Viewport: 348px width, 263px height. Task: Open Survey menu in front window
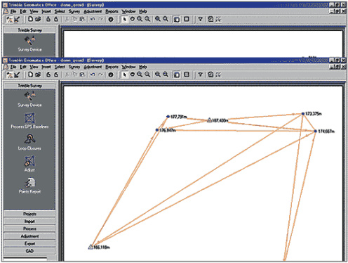coord(74,67)
